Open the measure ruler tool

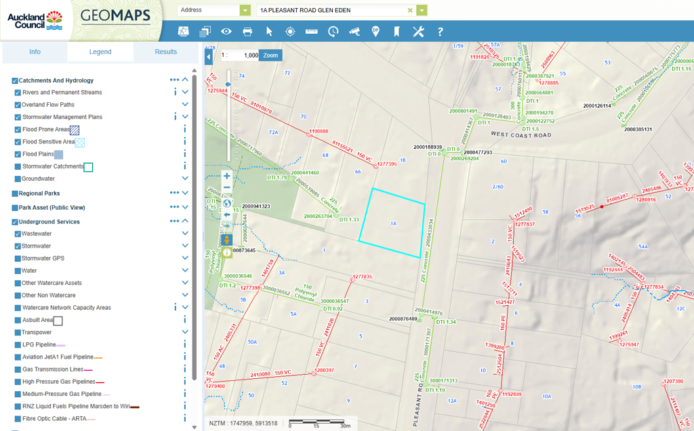312,31
